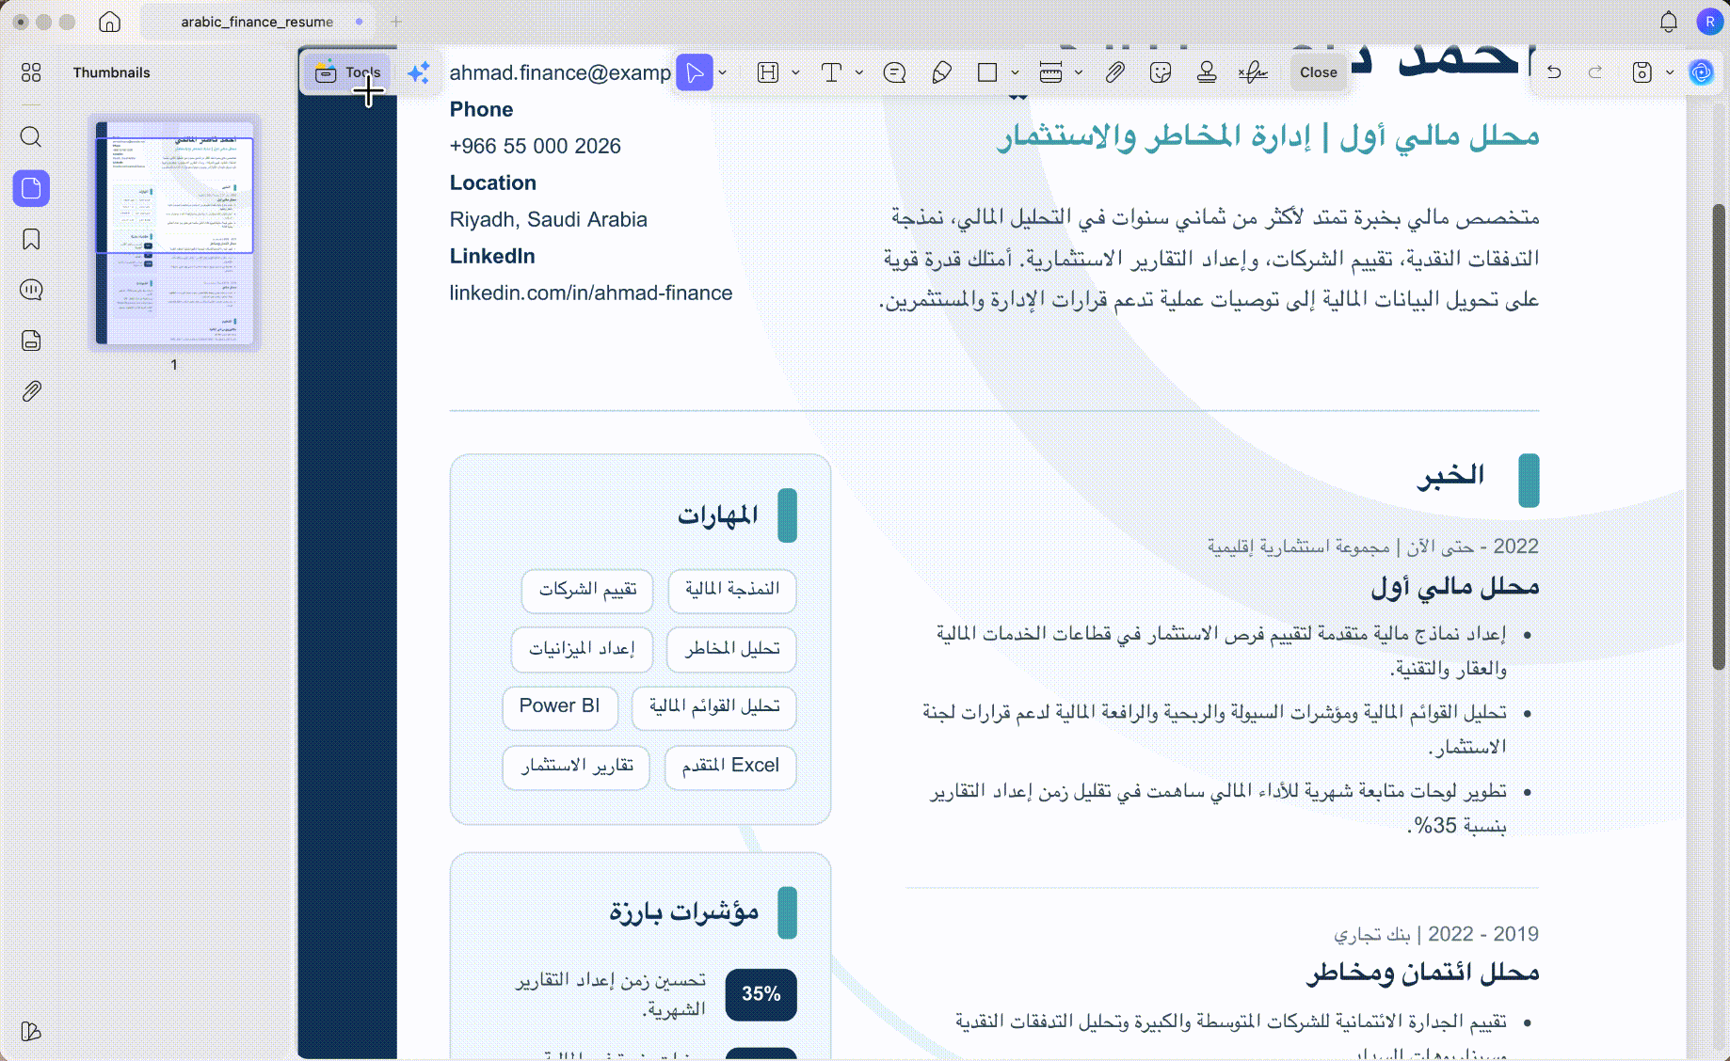This screenshot has width=1730, height=1061.
Task: Click the مؤشرات بارزة section heading
Action: [683, 912]
